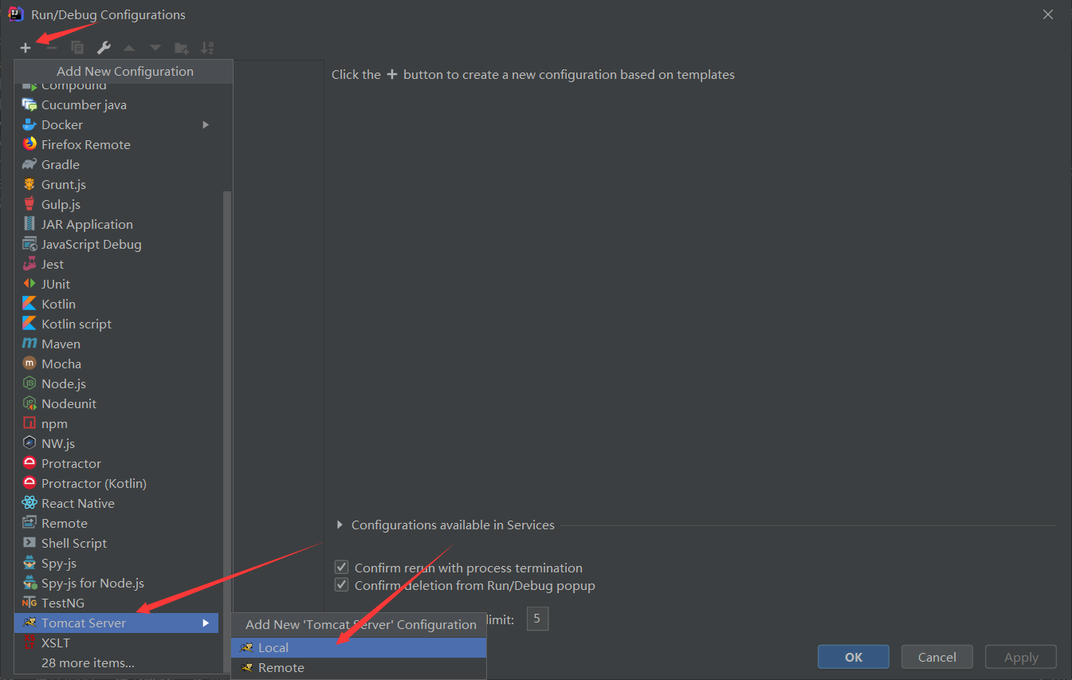
Task: Click the Kotlin K icon
Action: pyautogui.click(x=29, y=304)
